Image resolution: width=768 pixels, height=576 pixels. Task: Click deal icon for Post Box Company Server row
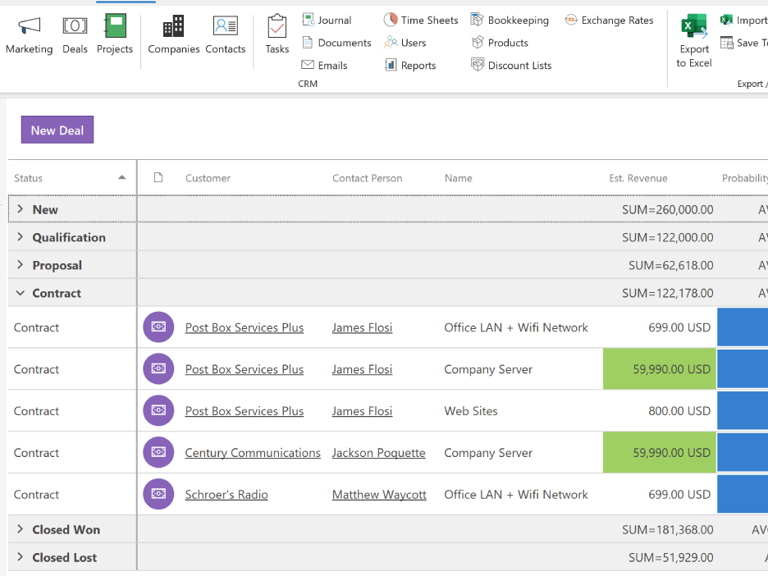(x=158, y=368)
